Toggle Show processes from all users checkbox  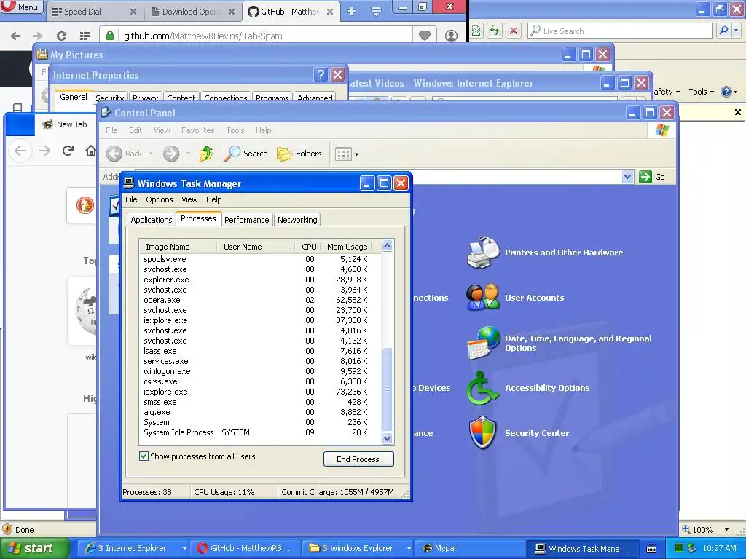144,456
